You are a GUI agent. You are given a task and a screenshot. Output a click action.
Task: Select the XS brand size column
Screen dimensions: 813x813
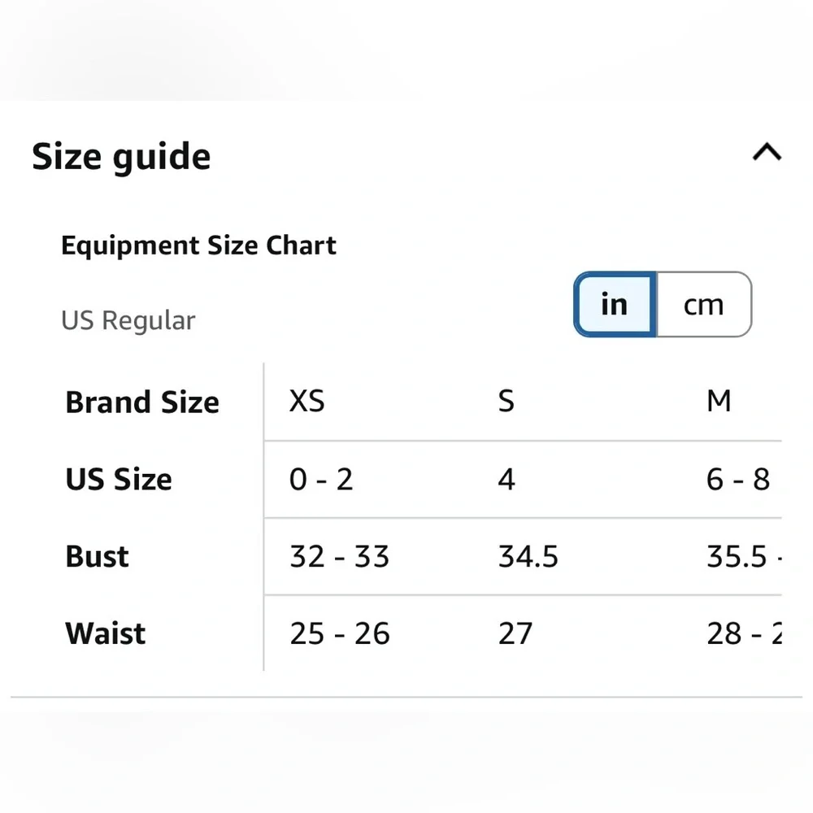tap(307, 402)
